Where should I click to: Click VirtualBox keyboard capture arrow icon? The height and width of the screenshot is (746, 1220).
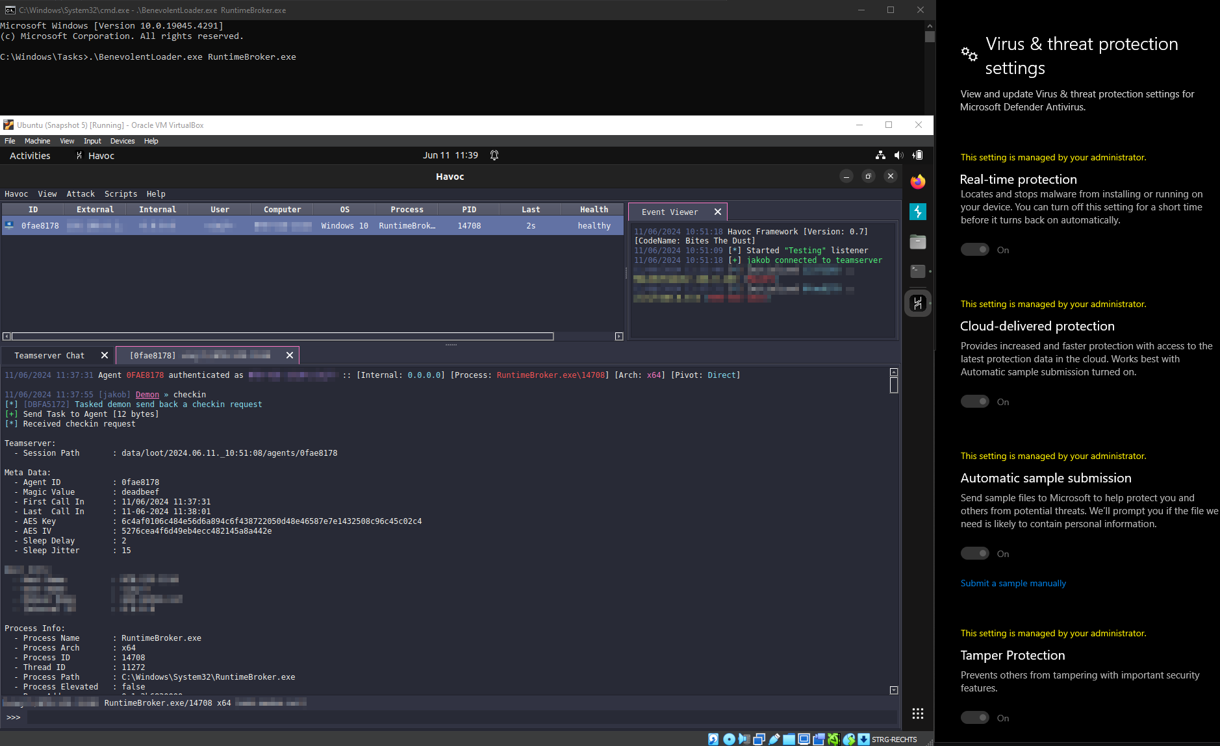[863, 739]
